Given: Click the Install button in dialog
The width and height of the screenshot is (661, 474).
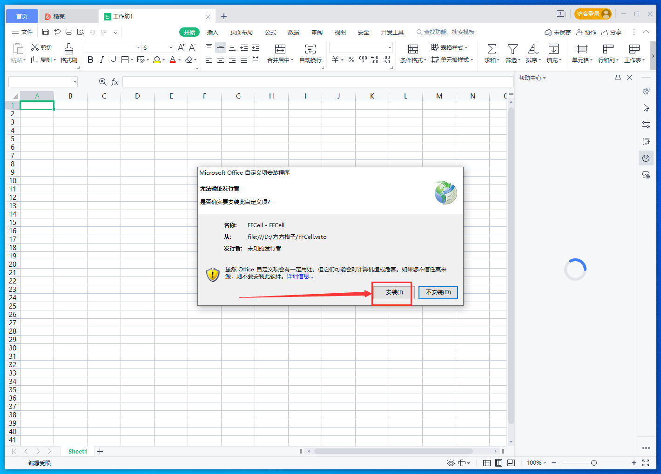Looking at the screenshot, I should click(x=394, y=292).
